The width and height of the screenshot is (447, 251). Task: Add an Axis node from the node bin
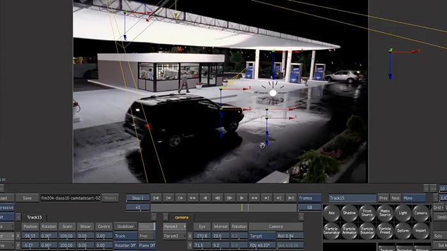331,213
